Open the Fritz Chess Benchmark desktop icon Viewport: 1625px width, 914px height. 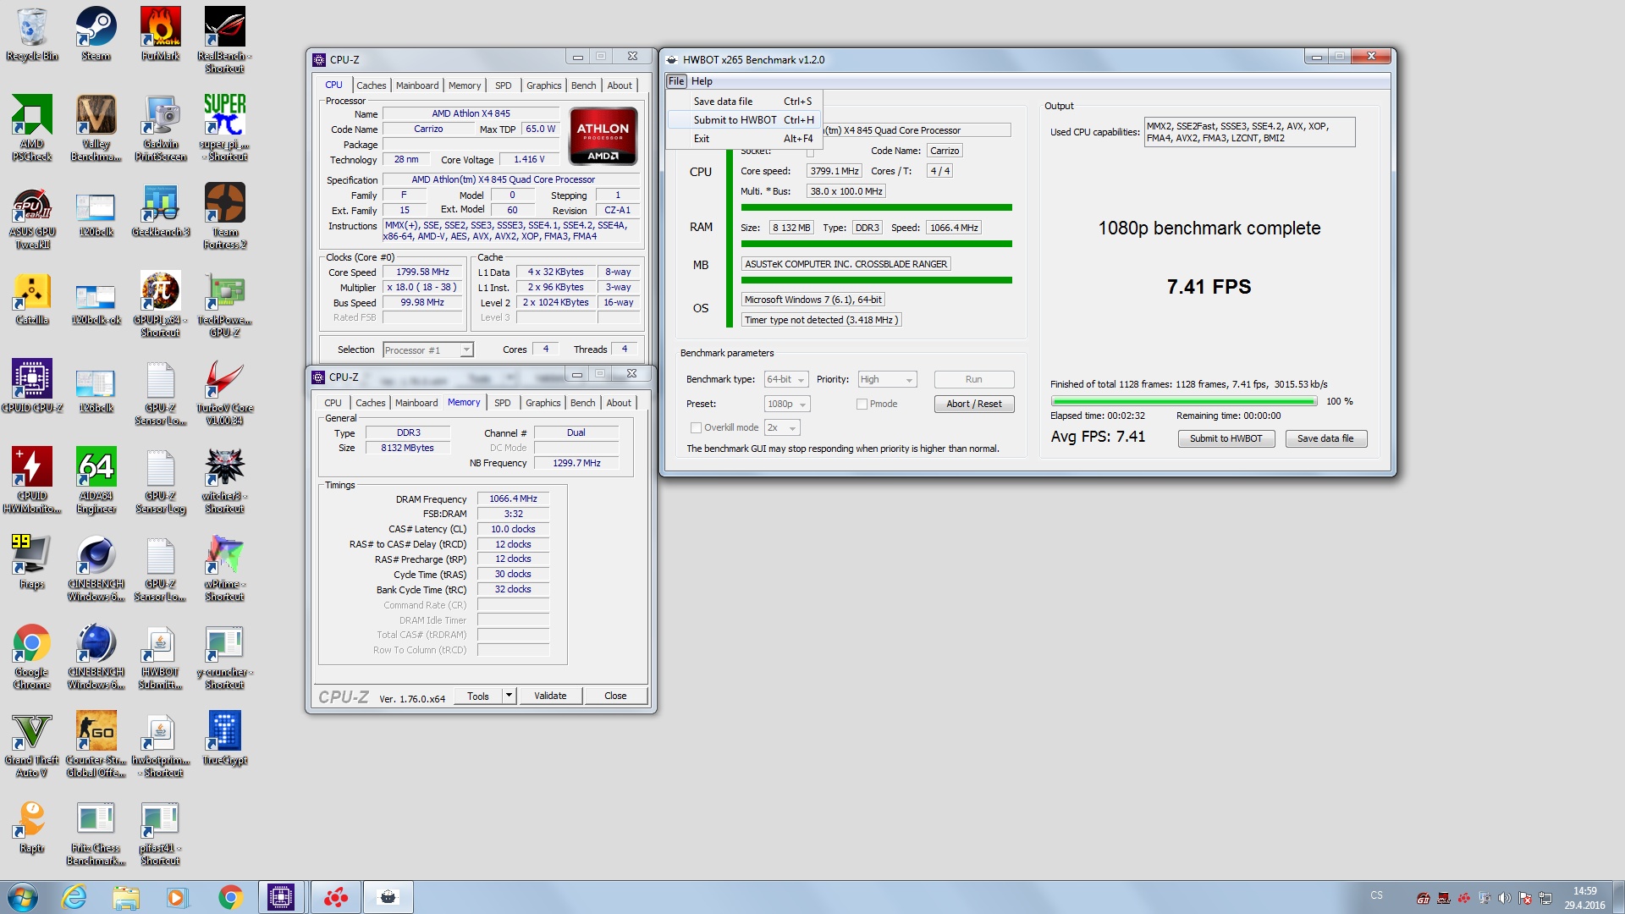96,832
